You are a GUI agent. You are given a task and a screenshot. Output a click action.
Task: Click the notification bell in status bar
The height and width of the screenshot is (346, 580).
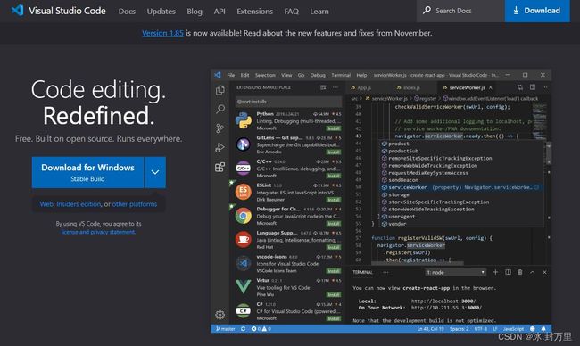point(543,329)
